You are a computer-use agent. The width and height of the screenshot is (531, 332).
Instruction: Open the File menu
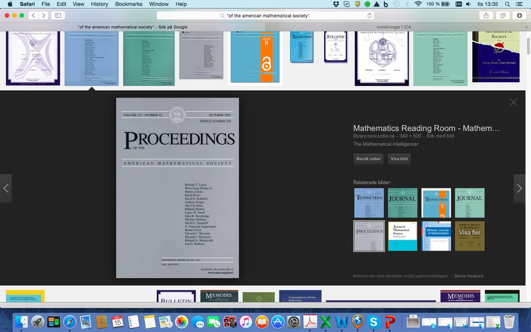(x=46, y=4)
